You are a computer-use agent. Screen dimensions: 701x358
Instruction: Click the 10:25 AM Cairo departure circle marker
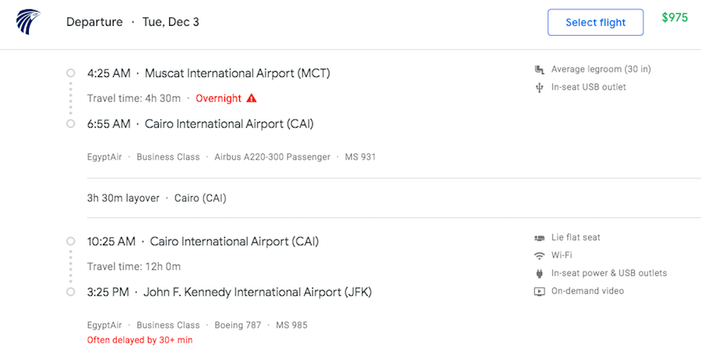(x=70, y=241)
